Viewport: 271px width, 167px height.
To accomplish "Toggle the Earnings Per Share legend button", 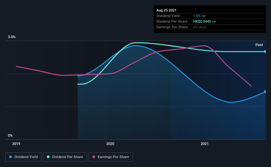I will 111,157.
